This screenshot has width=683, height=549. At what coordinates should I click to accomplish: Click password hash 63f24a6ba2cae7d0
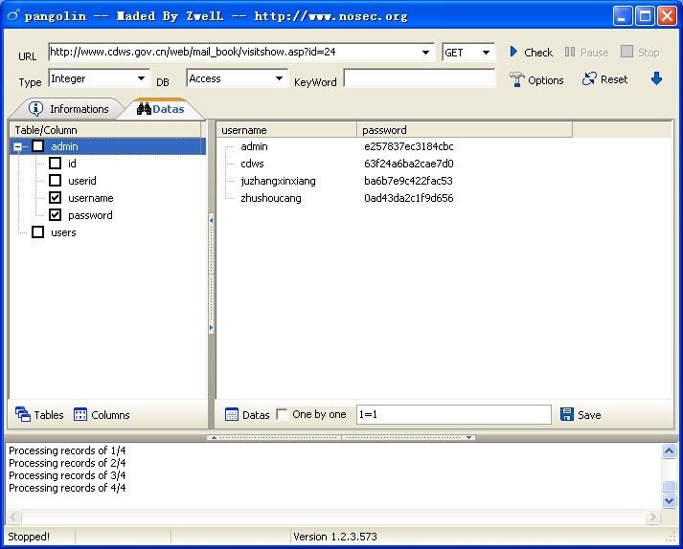pyautogui.click(x=409, y=164)
